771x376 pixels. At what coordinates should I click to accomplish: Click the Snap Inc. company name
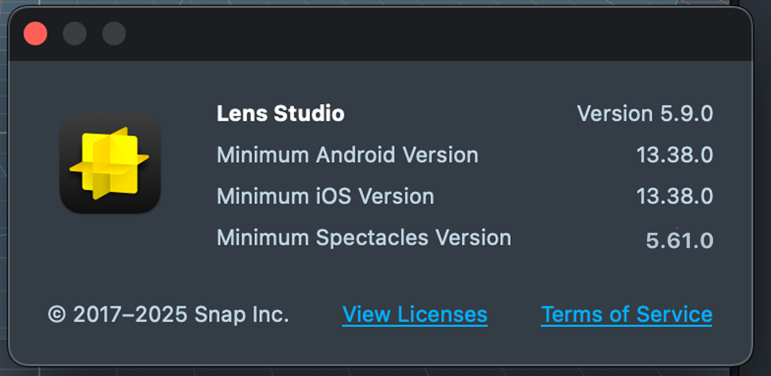point(242,314)
